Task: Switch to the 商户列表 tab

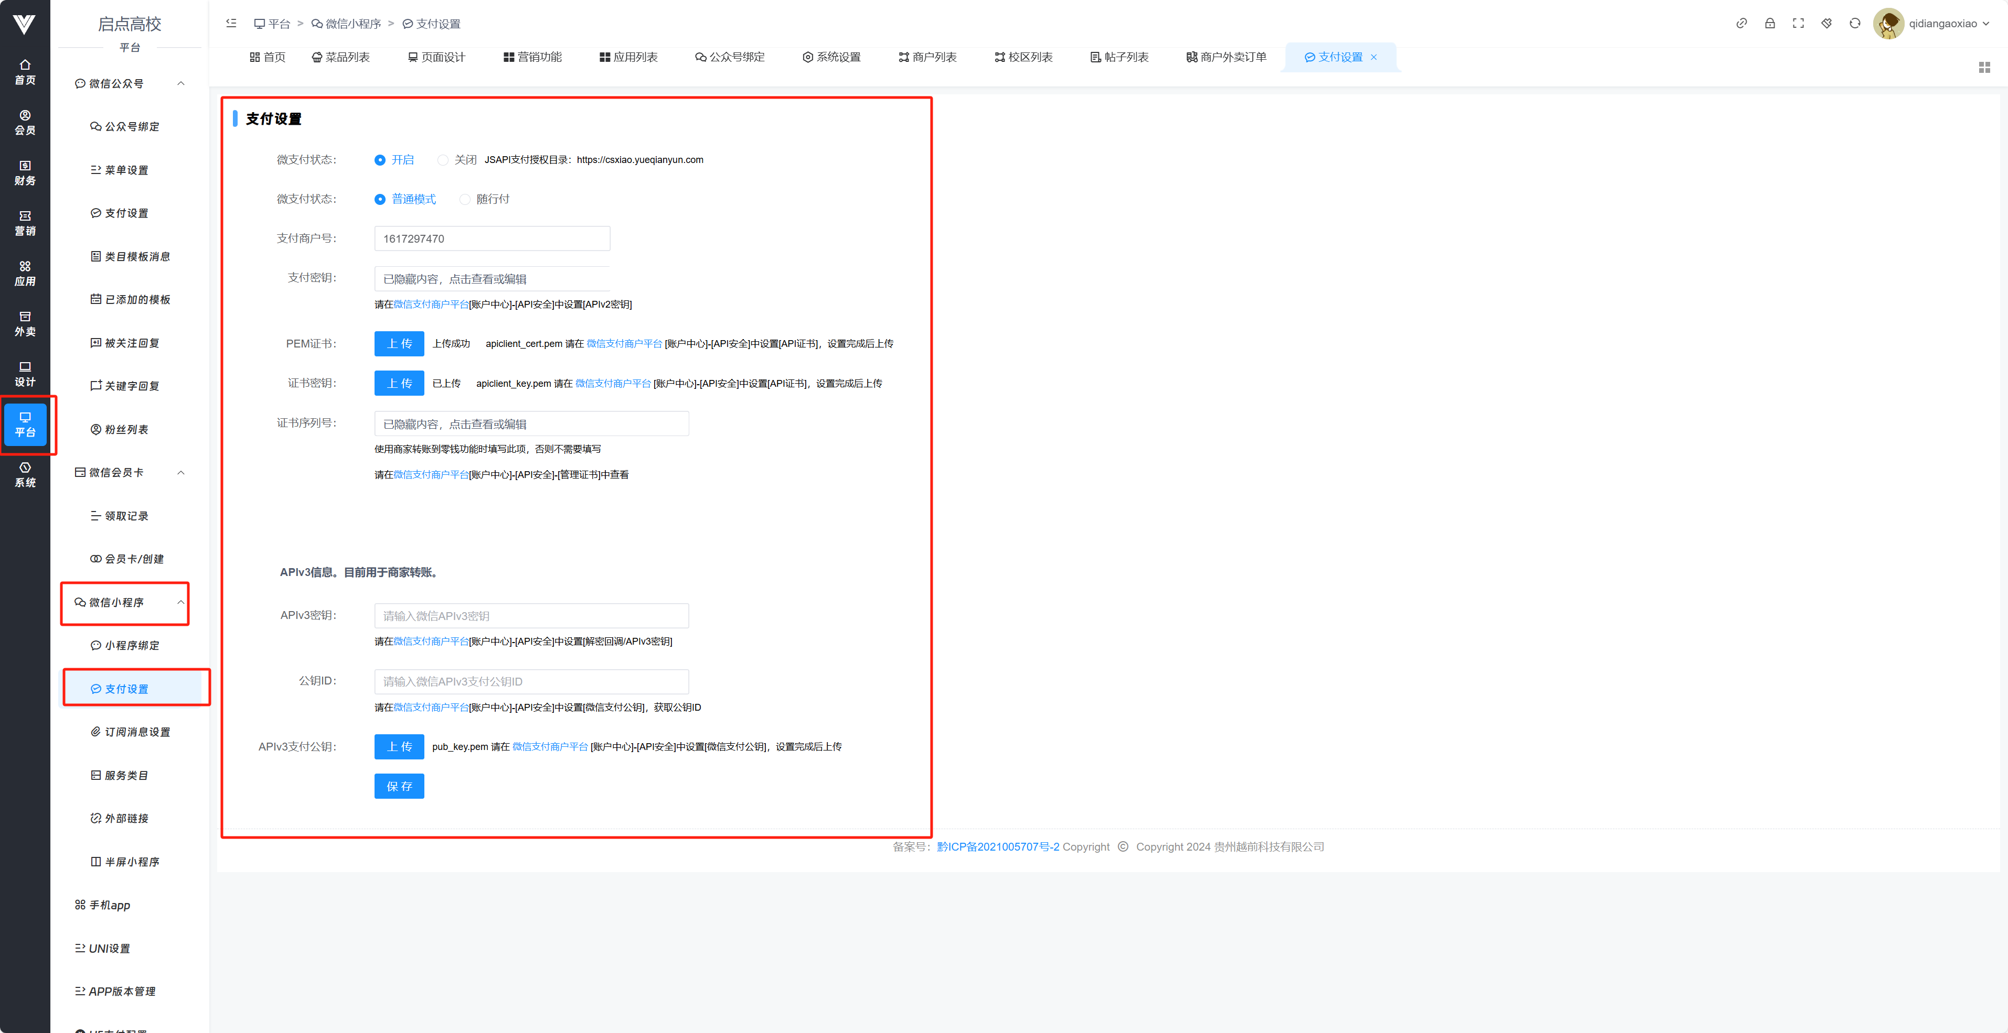Action: pos(927,57)
